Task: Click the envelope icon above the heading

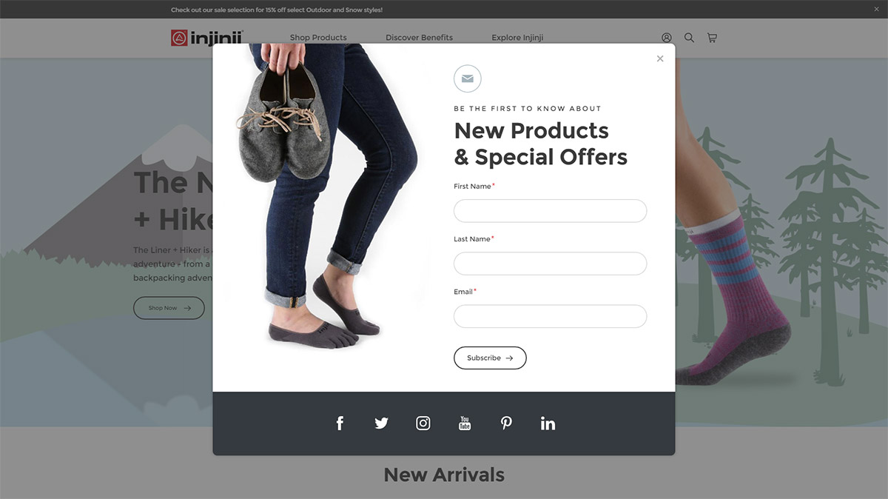Action: click(468, 78)
